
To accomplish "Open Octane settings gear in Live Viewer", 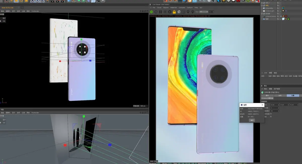I will click(x=170, y=12).
